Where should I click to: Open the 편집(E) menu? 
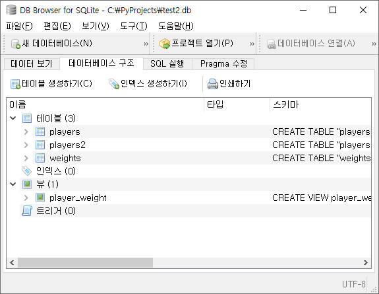57,26
